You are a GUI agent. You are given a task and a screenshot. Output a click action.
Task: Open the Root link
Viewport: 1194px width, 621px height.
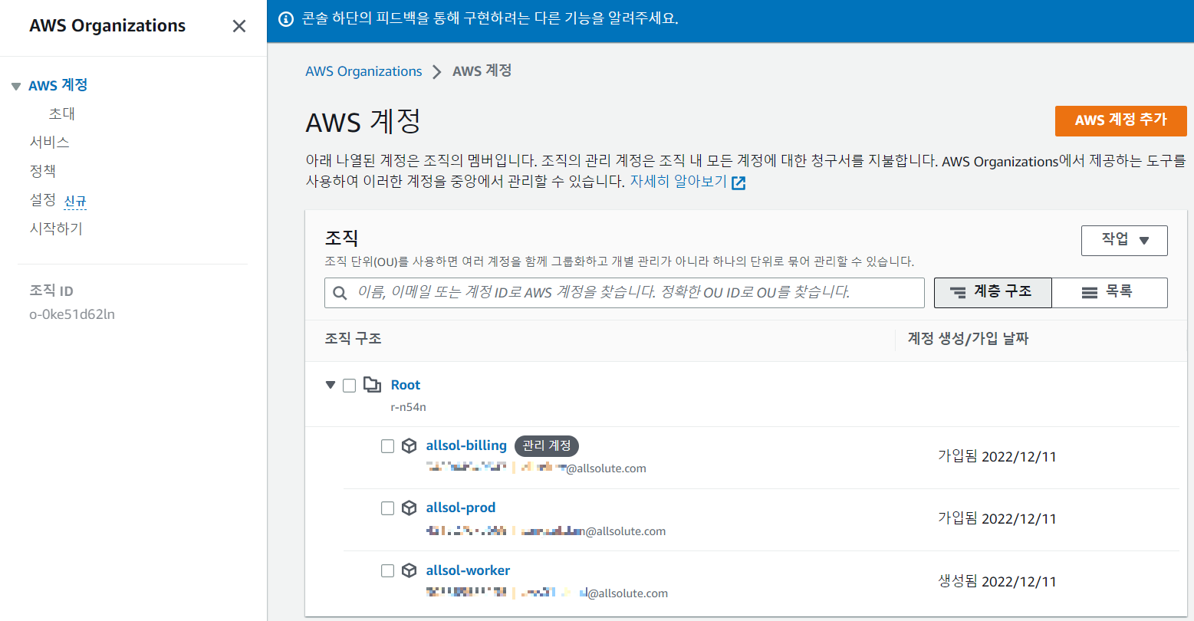coord(406,385)
